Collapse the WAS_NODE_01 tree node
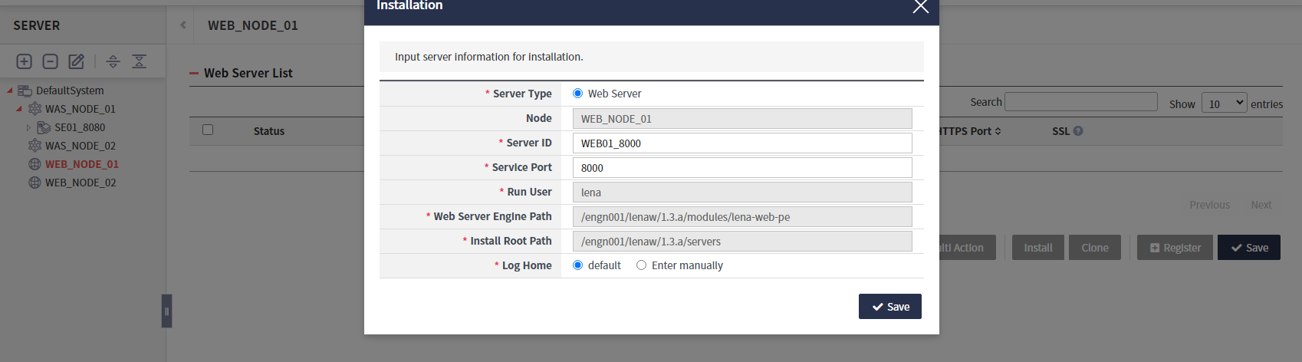1302x362 pixels. [19, 109]
